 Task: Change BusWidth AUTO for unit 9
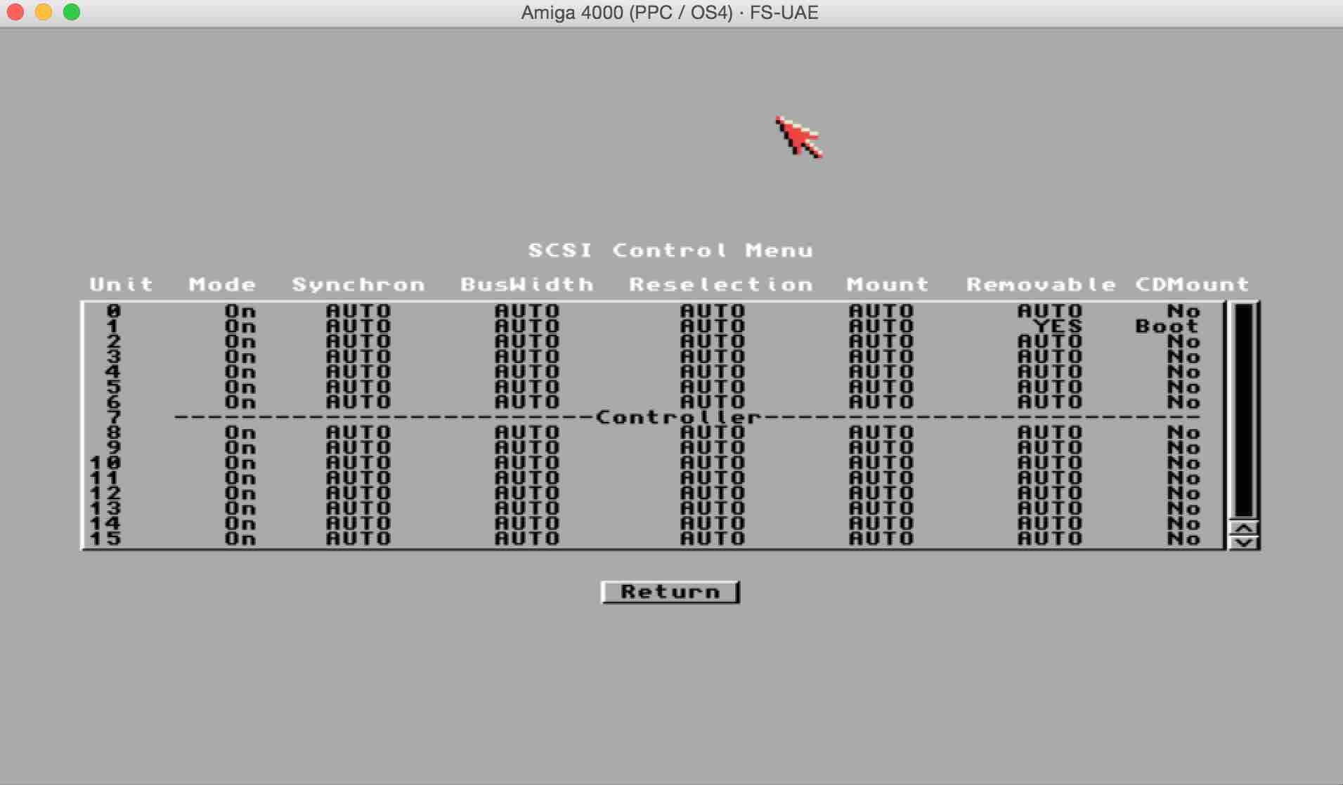pyautogui.click(x=527, y=448)
